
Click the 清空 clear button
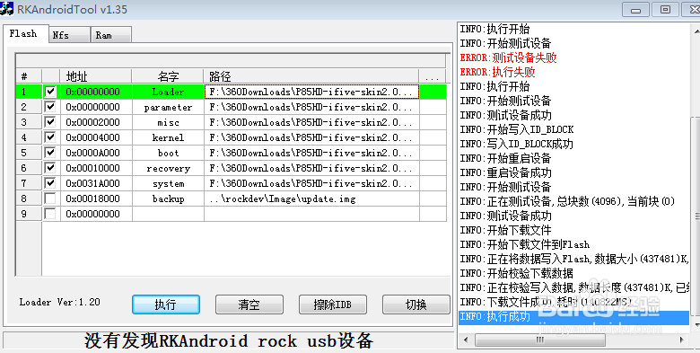249,304
